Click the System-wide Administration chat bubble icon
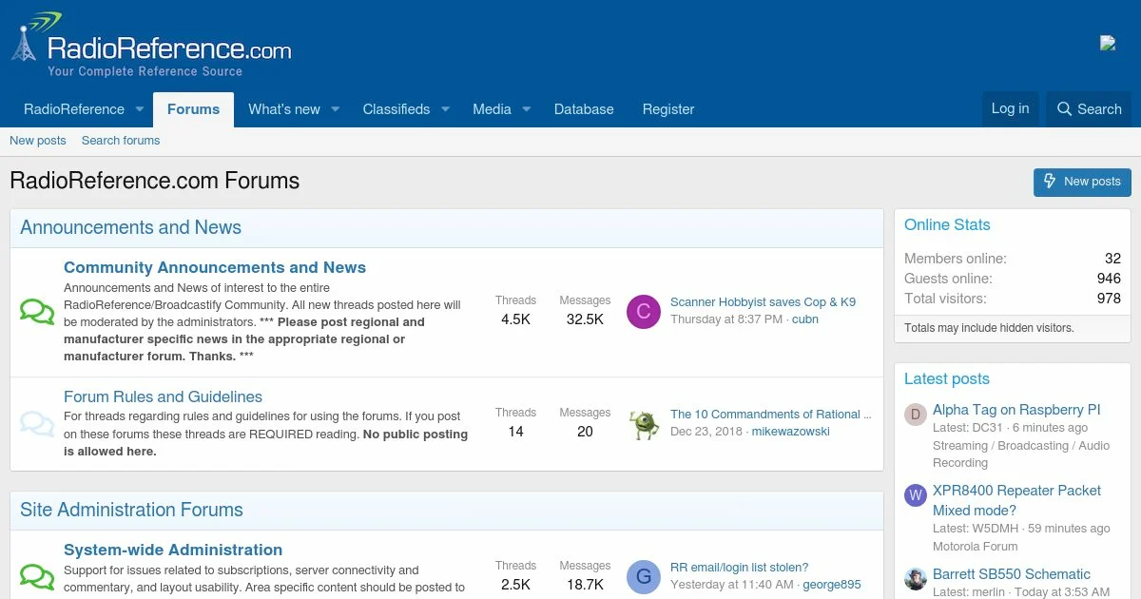This screenshot has height=599, width=1141. (x=37, y=576)
